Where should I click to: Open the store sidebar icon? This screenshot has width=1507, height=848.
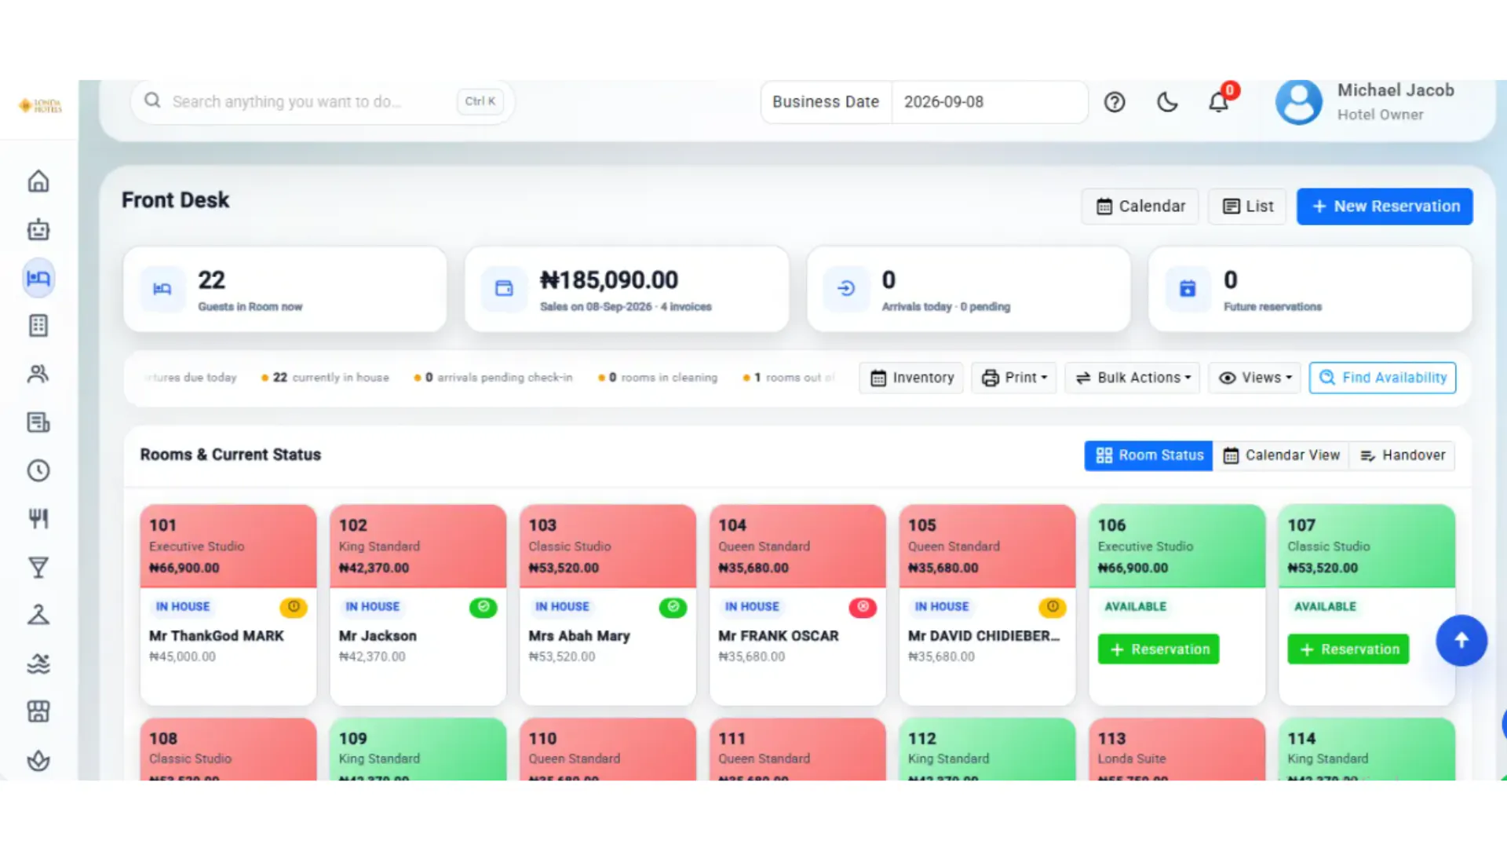[x=38, y=711]
